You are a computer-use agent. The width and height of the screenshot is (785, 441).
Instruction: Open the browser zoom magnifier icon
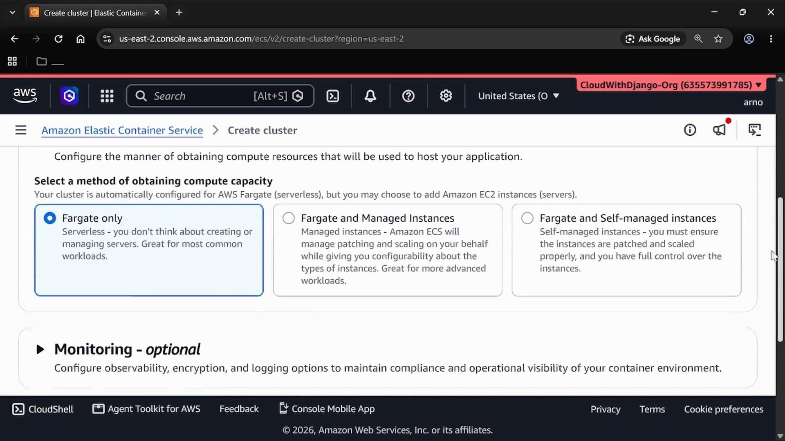point(698,39)
